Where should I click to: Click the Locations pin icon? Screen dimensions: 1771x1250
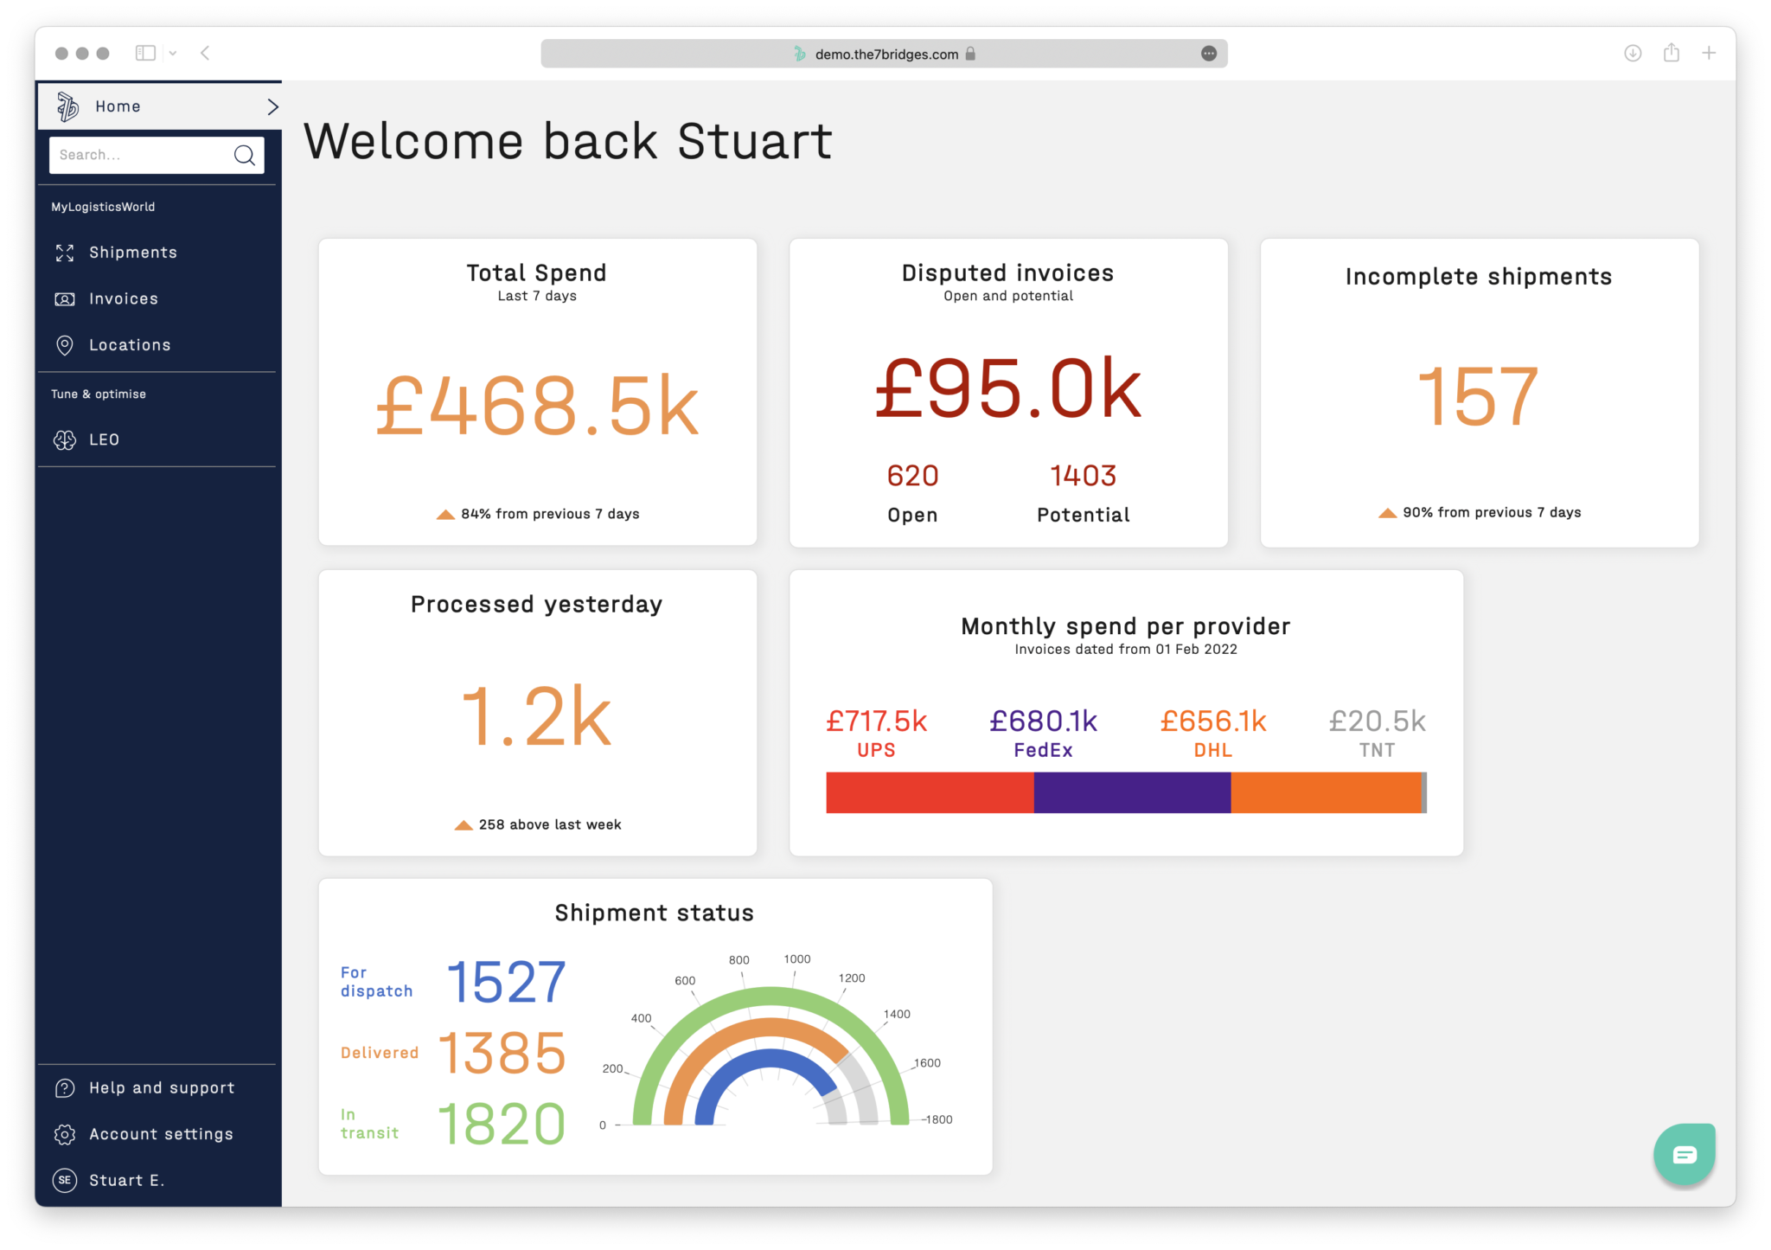point(65,345)
